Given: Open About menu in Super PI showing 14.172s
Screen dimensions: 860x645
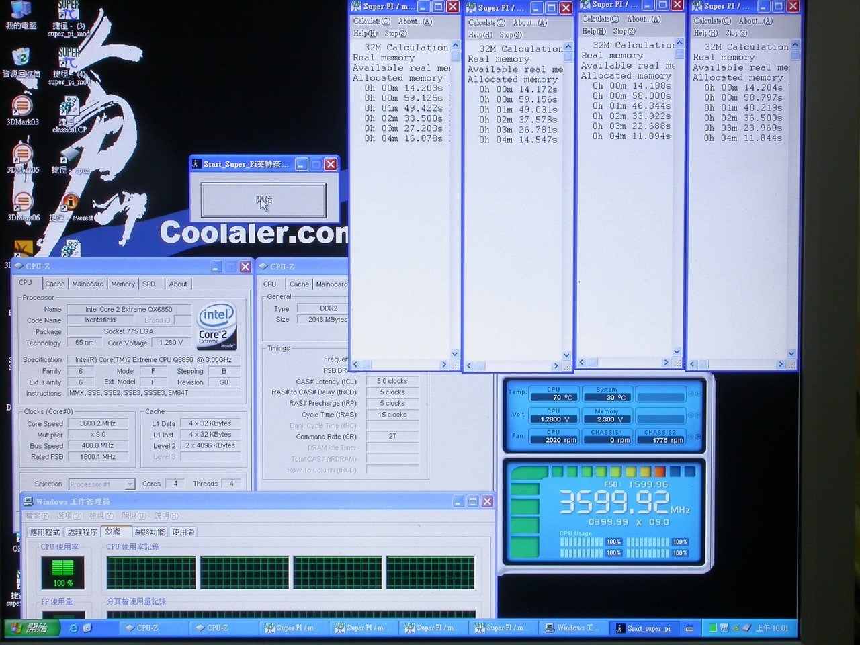Looking at the screenshot, I should 530,22.
